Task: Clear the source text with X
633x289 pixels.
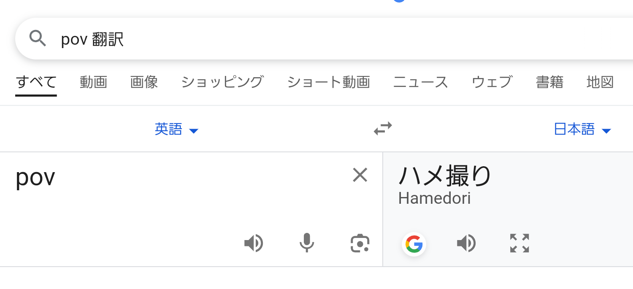Action: [360, 175]
